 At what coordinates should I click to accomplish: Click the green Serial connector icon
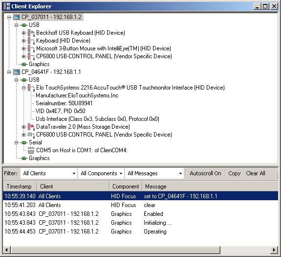pyautogui.click(x=24, y=142)
